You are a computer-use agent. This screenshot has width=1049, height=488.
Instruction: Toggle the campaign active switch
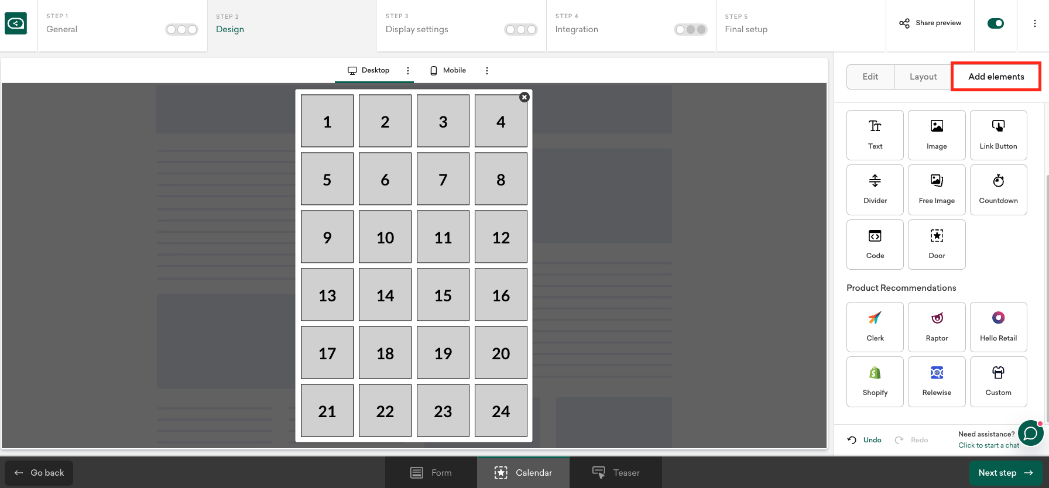995,23
